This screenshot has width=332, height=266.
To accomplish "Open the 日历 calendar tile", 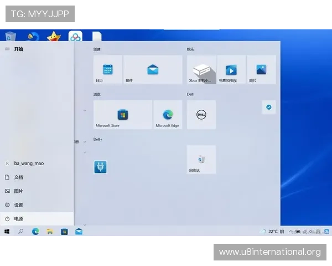I will click(108, 70).
